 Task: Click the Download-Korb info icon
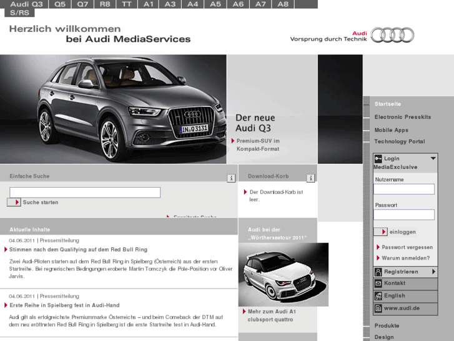click(x=310, y=178)
